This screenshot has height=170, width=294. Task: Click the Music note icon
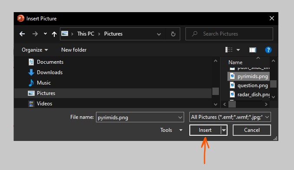[x=31, y=83]
